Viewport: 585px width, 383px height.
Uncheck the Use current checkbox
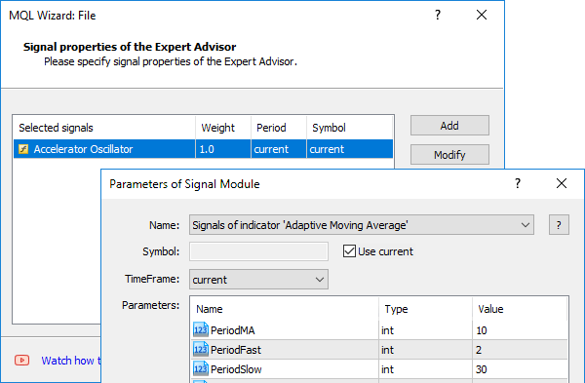click(x=349, y=251)
